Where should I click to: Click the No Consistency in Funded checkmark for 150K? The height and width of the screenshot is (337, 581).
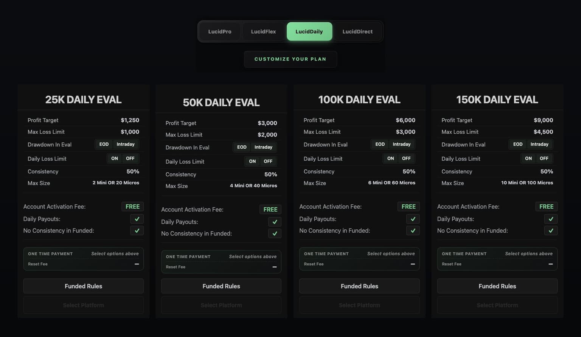tap(551, 230)
